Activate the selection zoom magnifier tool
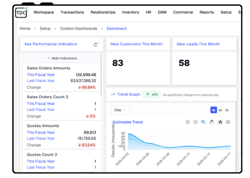 tap(203, 122)
